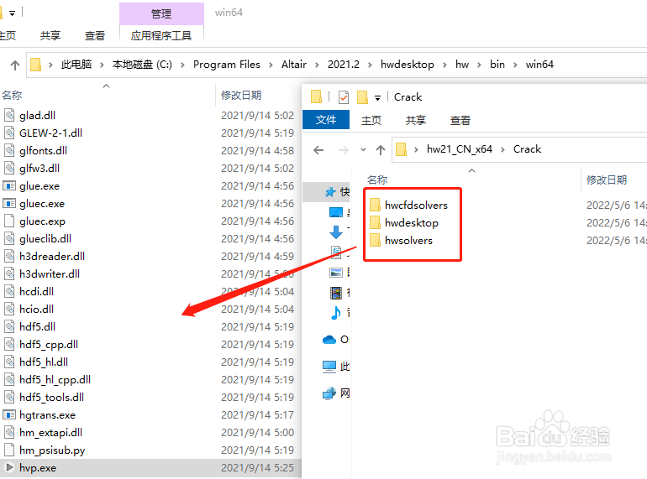Sort by 修改日期 column in win64 window
647x479 pixels.
tap(241, 95)
